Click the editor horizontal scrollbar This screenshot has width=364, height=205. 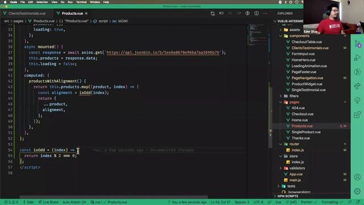(114, 197)
